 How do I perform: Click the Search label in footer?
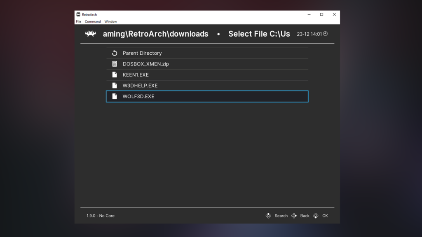281,216
